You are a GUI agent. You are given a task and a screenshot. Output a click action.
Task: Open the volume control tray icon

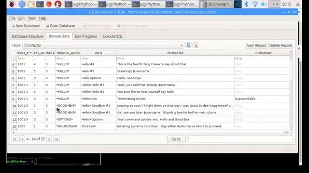pyautogui.click(x=263, y=4)
